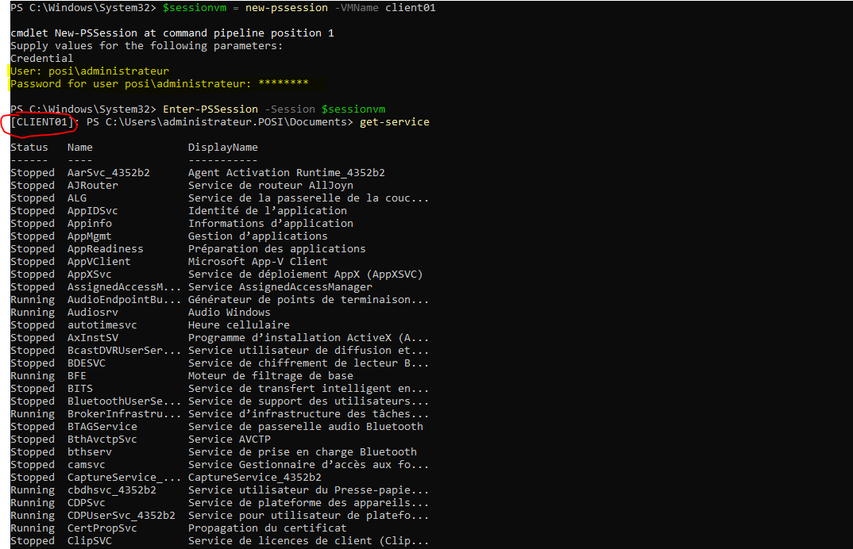The image size is (853, 549).
Task: Click the Name column header
Action: tap(79, 147)
